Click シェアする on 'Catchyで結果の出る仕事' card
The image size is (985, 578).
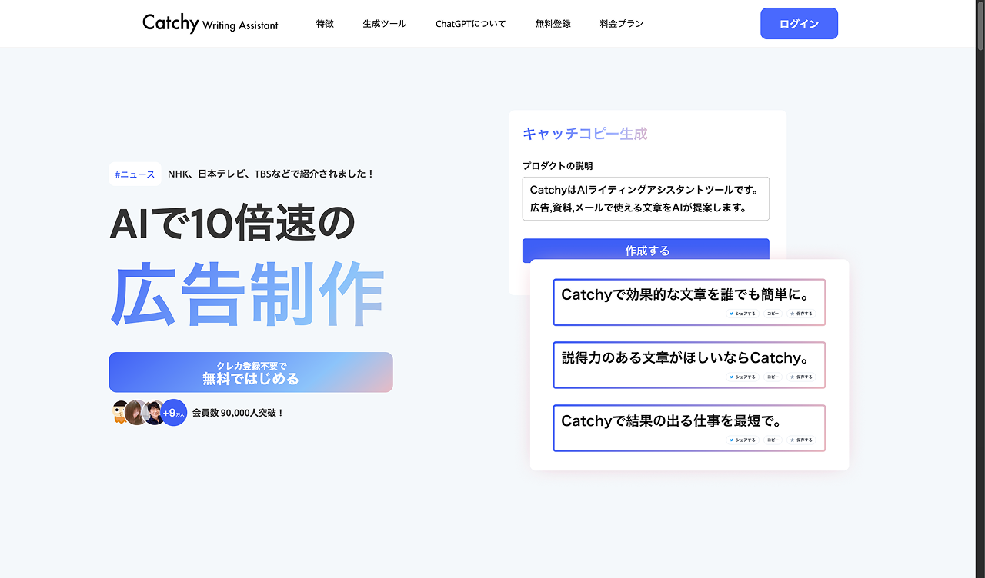coord(743,440)
